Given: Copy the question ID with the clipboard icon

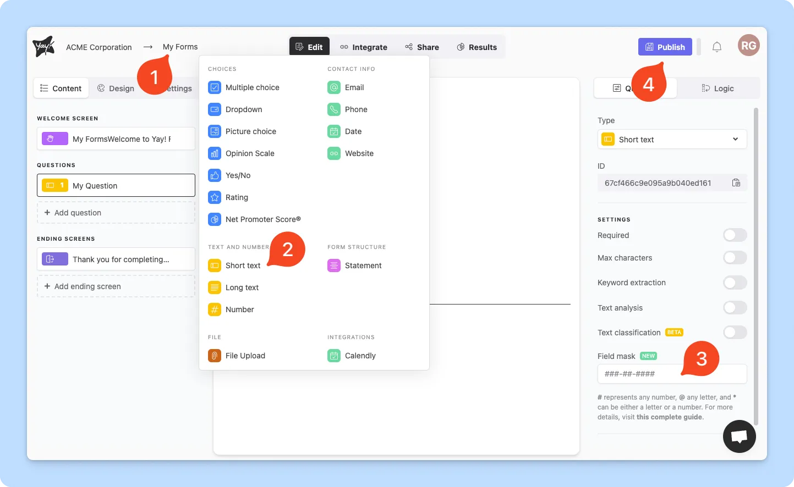Looking at the screenshot, I should (736, 183).
